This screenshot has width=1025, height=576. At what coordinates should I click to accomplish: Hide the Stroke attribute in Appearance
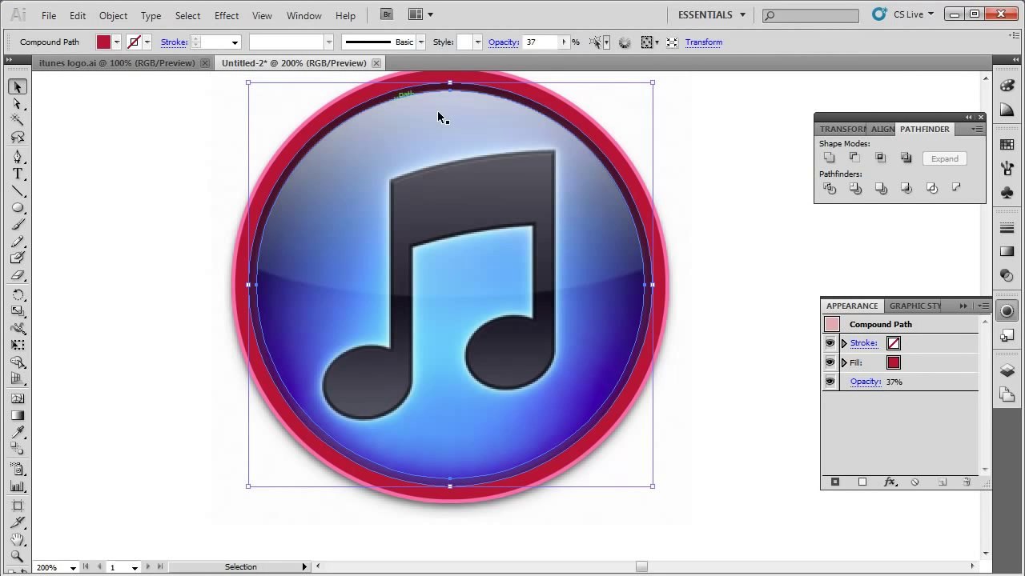tap(830, 343)
